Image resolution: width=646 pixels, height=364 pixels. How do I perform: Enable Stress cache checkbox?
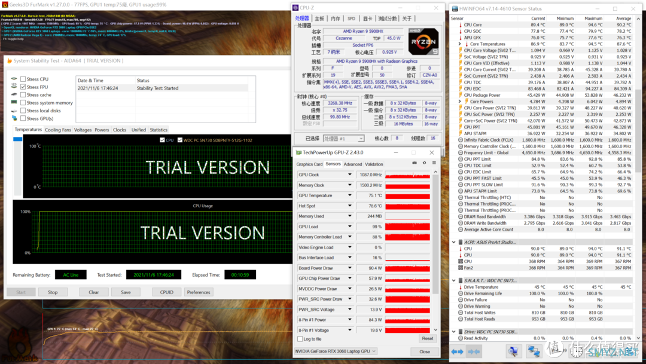click(23, 94)
